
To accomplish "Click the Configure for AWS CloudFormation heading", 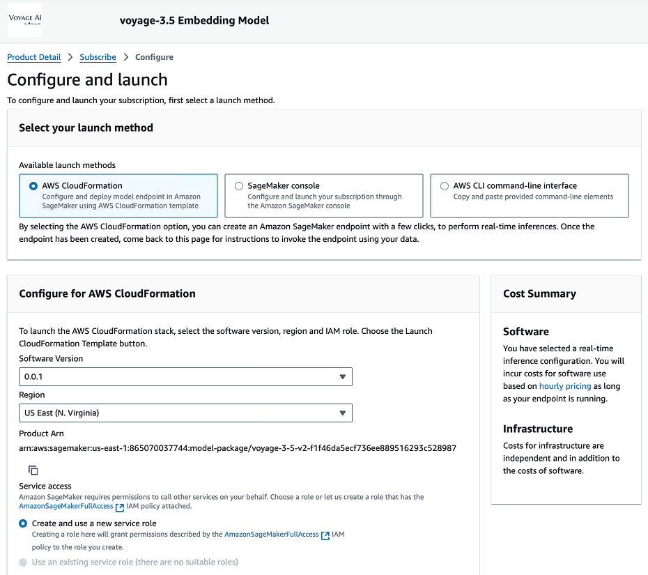I will 107,293.
